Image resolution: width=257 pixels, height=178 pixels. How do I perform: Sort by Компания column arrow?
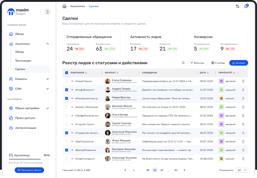(86, 72)
